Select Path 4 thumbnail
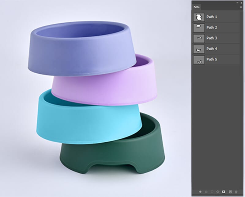This screenshot has width=245, height=197. (199, 49)
